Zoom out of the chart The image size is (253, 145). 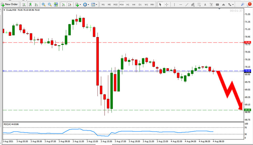pos(50,4)
